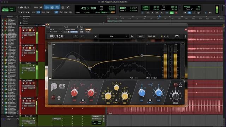Click Infinite Spectrum label
Viewport: 226px width, 127px height.
pos(151,78)
